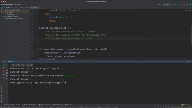Click the Run button in top toolbar
The height and width of the screenshot is (108, 192).
pyautogui.click(x=173, y=4)
